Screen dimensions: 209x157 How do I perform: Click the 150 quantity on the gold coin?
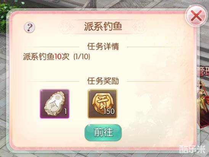(x=109, y=111)
